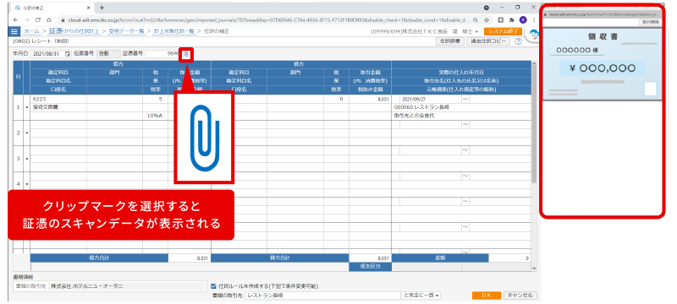Open user dropdown arrow beside 税士

[x=476, y=31]
